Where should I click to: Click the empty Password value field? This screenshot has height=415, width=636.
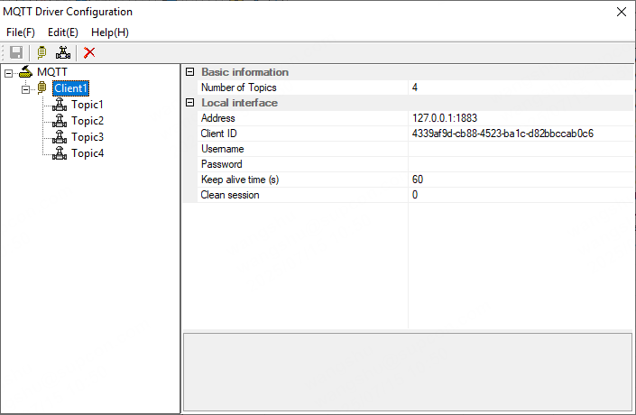(x=521, y=164)
